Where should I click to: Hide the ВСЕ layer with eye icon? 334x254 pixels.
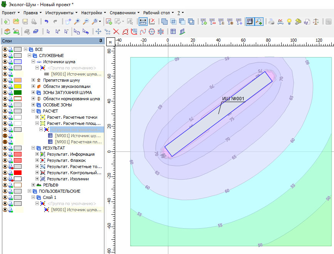[5, 49]
